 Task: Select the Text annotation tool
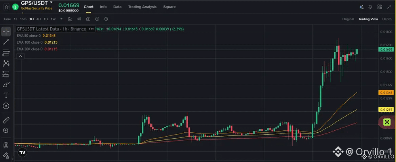coord(6,95)
